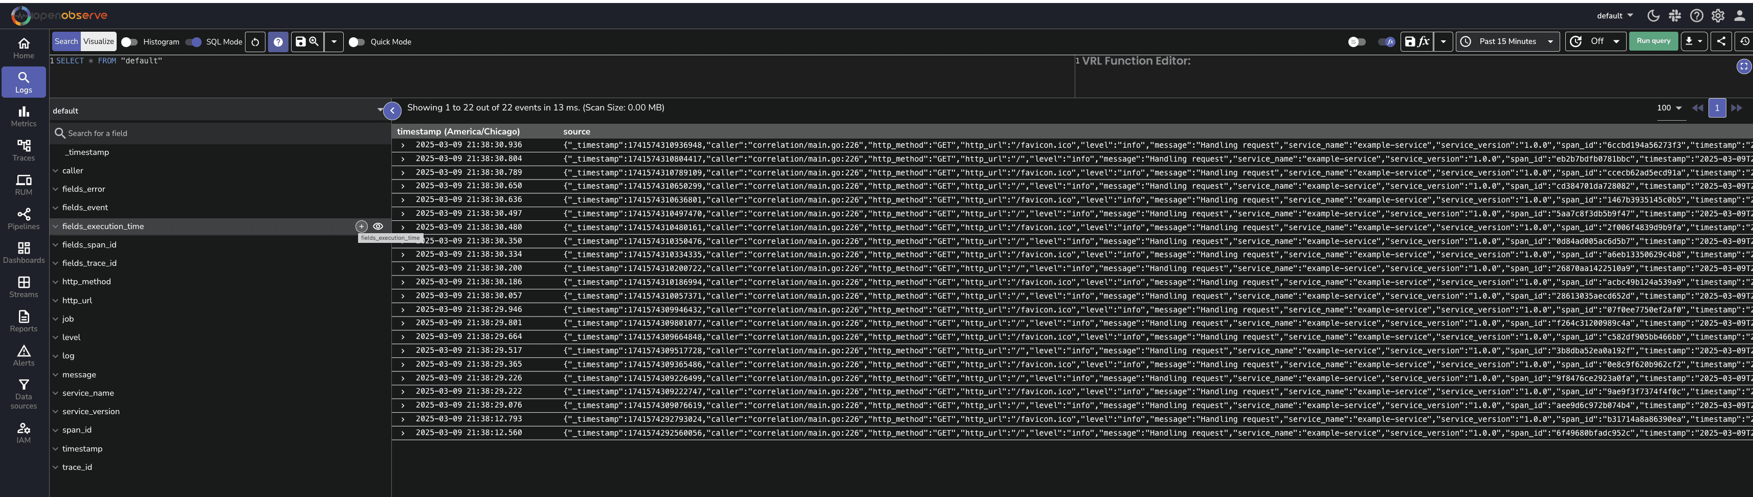The height and width of the screenshot is (497, 1753).
Task: Click the Run query button
Action: 1653,41
